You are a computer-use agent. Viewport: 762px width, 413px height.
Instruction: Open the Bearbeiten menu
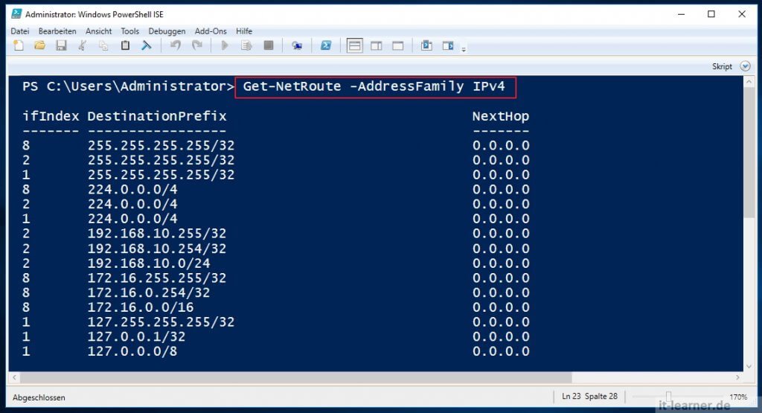click(x=57, y=31)
